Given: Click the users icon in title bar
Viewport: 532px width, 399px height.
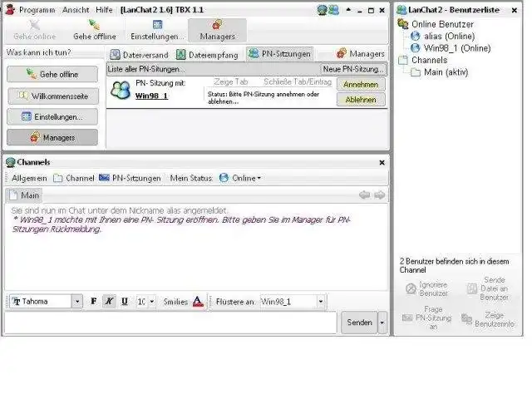Looking at the screenshot, I should pyautogui.click(x=334, y=10).
